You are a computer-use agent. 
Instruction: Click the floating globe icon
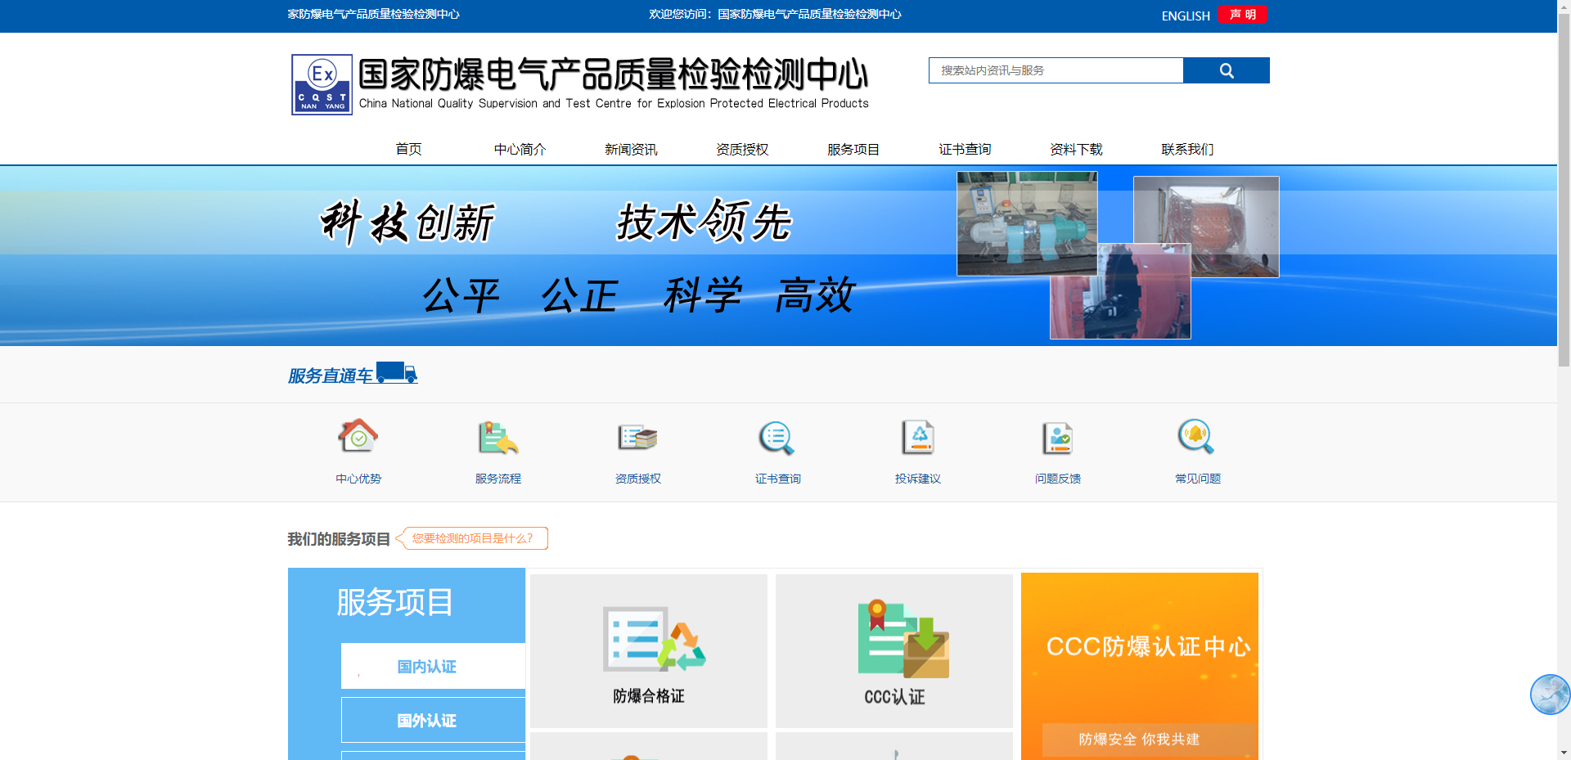coord(1549,694)
